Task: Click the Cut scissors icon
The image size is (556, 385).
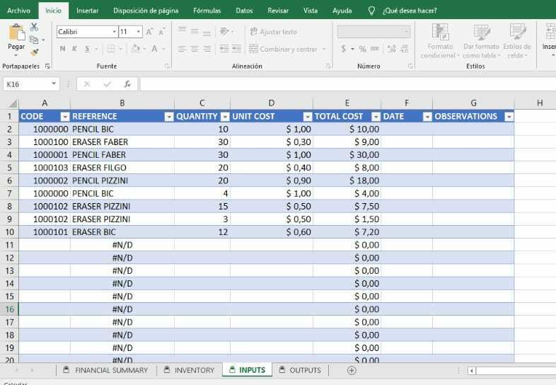Action: [x=34, y=27]
